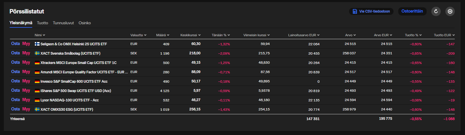
Task: Click German flag beside Amundi MSCI Europe
Action: click(x=37, y=72)
